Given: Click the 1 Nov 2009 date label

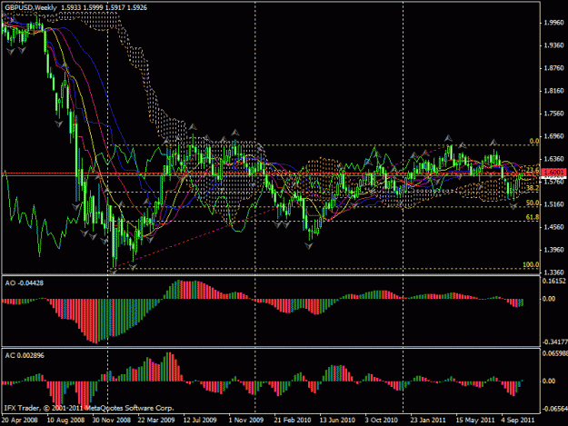Looking at the screenshot, I should 246,421.
